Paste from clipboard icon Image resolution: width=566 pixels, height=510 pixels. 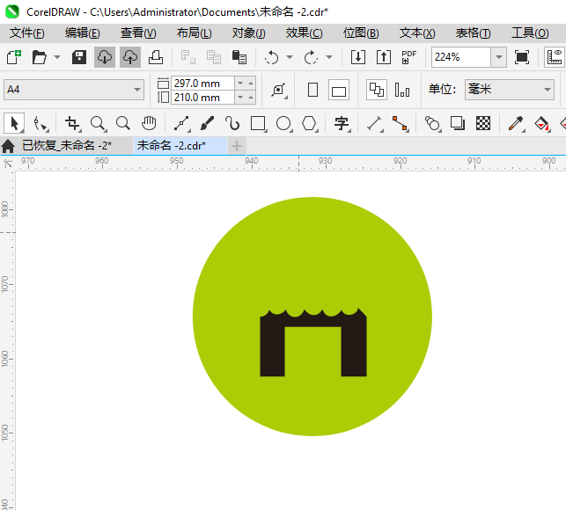point(239,57)
